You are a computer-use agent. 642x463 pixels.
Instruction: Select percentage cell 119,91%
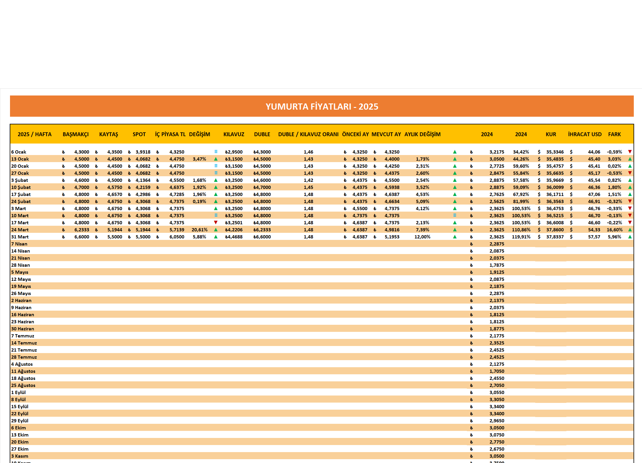click(x=521, y=237)
